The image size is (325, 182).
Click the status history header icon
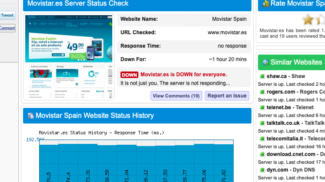click(31, 116)
